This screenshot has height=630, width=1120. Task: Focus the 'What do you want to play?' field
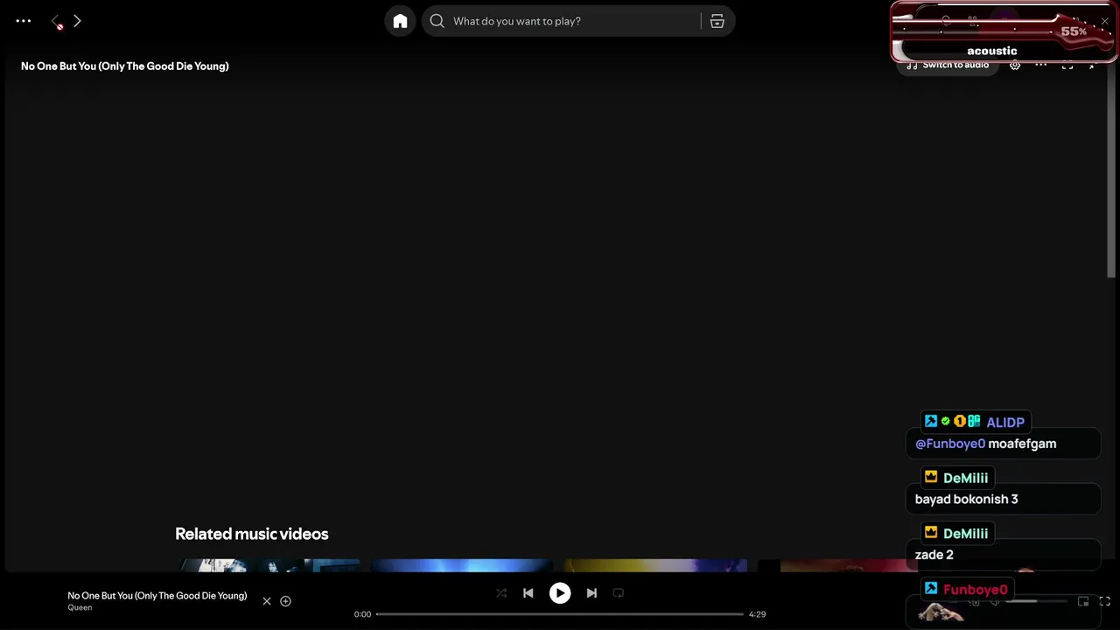(573, 21)
